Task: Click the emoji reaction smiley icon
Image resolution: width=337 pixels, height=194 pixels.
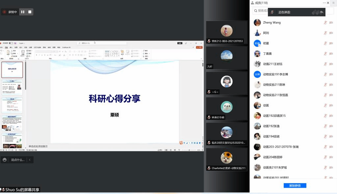Action: (5, 160)
